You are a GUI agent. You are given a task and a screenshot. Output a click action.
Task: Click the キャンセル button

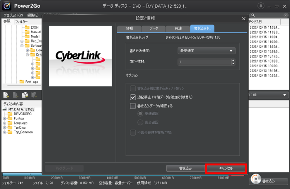(x=225, y=169)
